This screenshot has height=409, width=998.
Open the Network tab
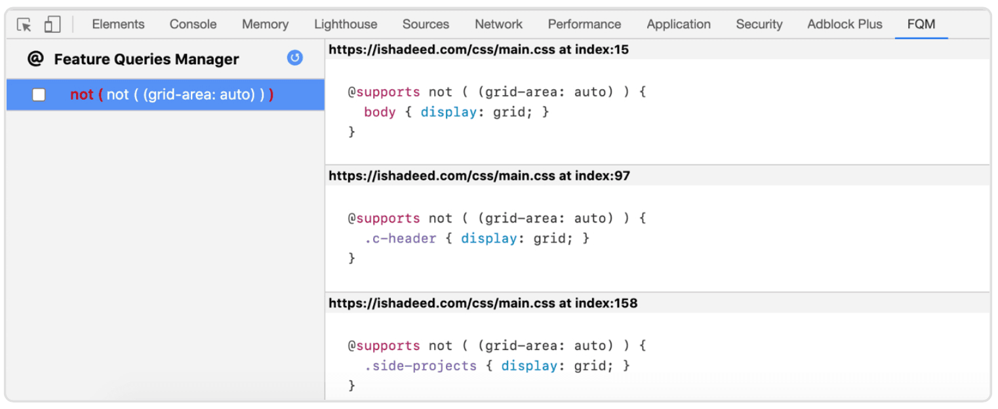[x=498, y=24]
